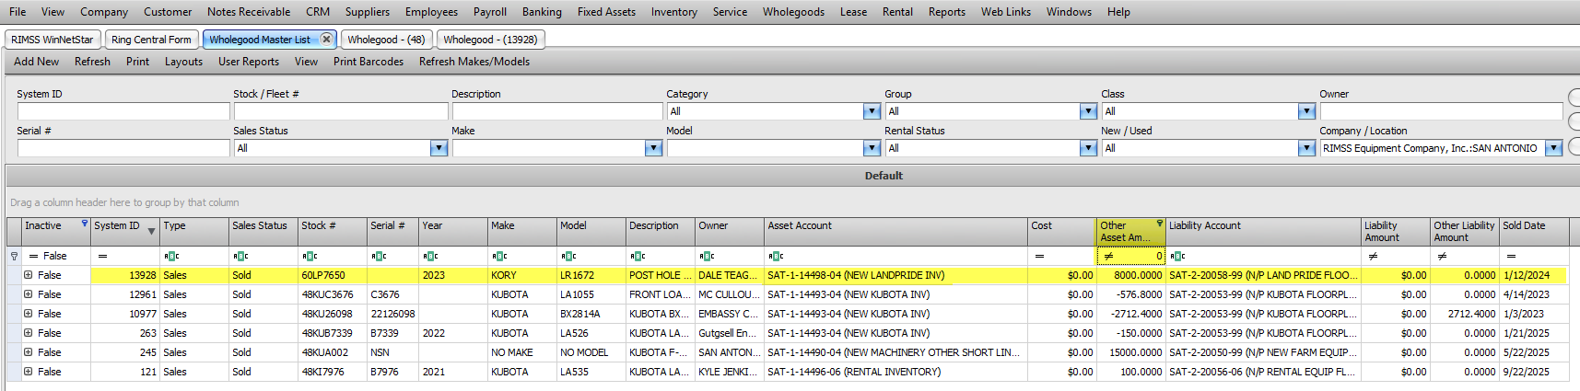
Task: Click Print Barcodes in the toolbar
Action: click(369, 62)
